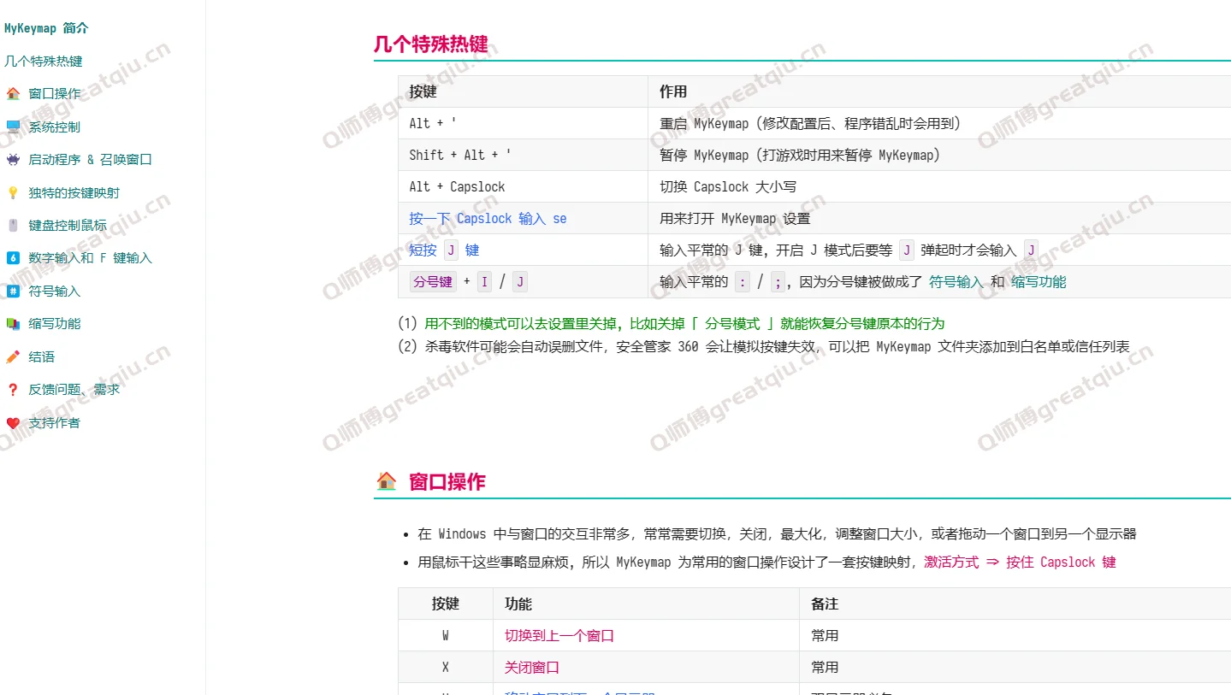Click the hand icon beside 启动程序 & 召唤窗口

(12, 159)
